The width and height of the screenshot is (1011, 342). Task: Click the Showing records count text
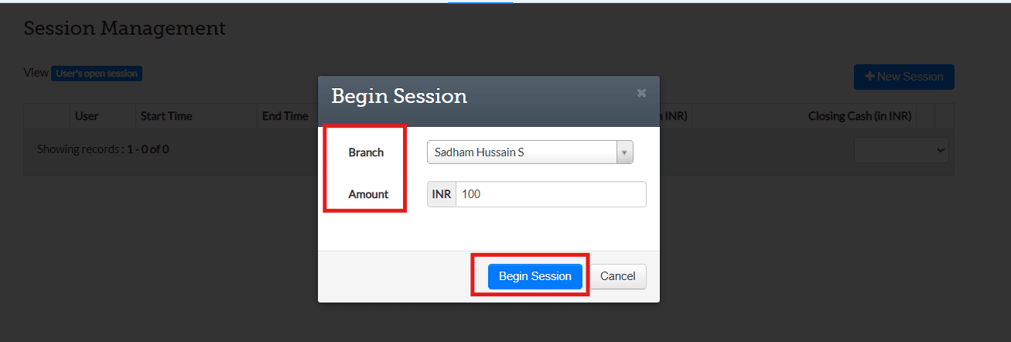[x=103, y=149]
